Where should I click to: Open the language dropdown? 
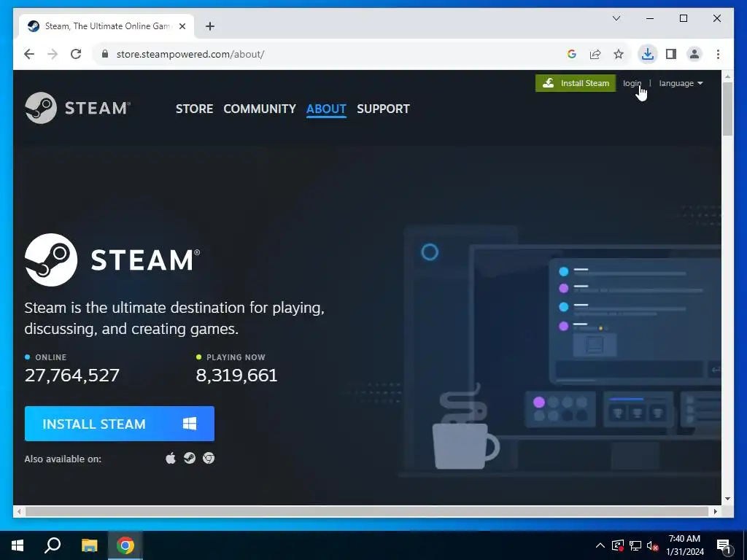pyautogui.click(x=681, y=83)
